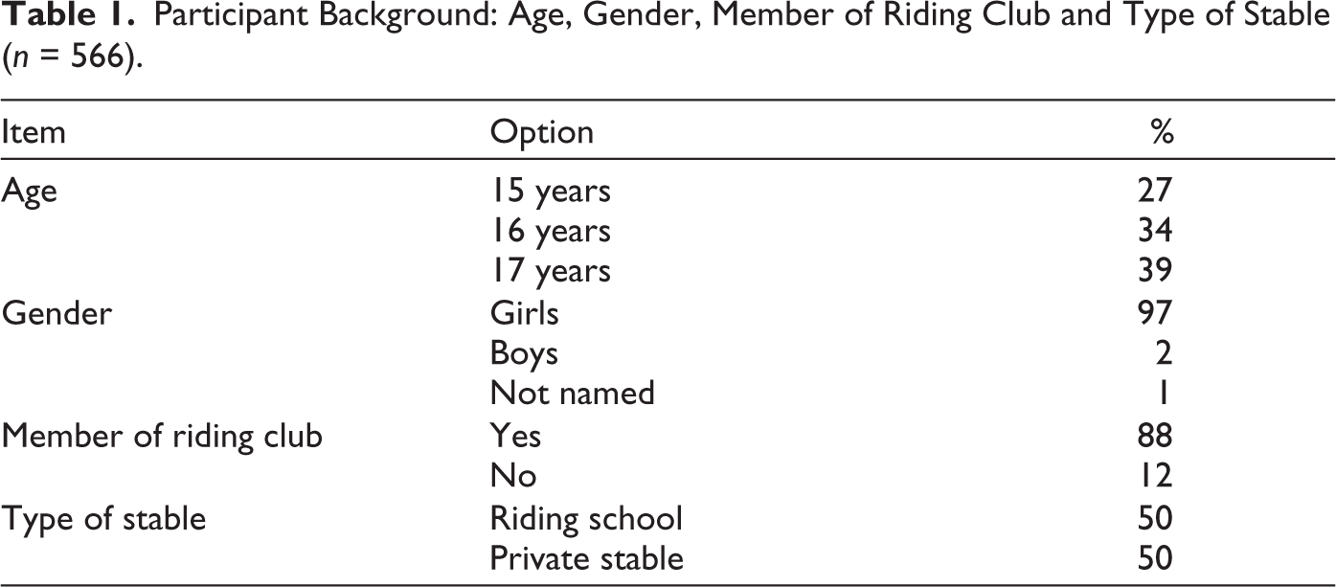Select the 17 years option cell
1336x587 pixels.
[550, 272]
